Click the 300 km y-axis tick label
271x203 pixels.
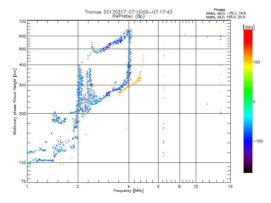click(23, 85)
